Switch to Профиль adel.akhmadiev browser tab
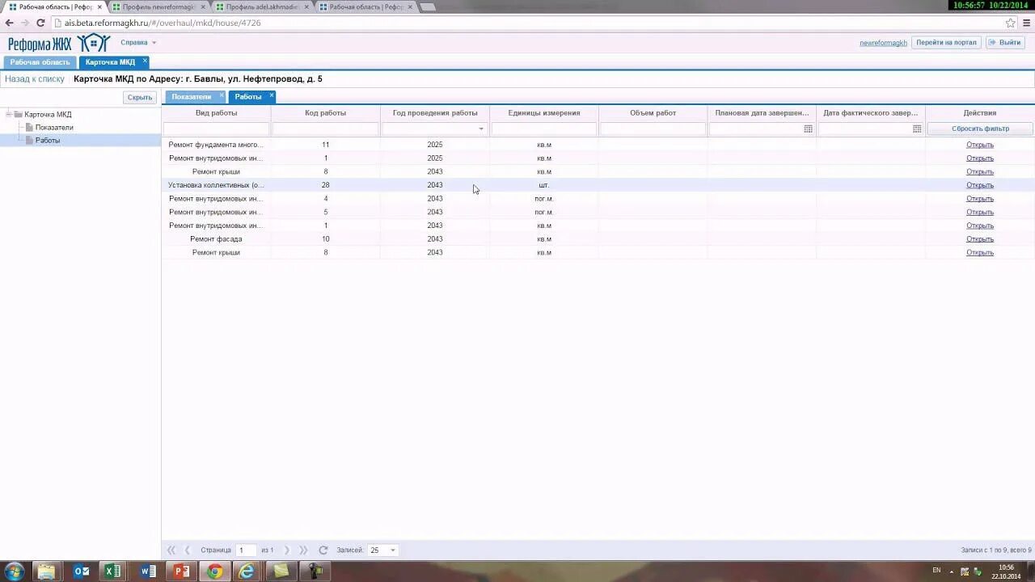The width and height of the screenshot is (1035, 582). click(263, 6)
